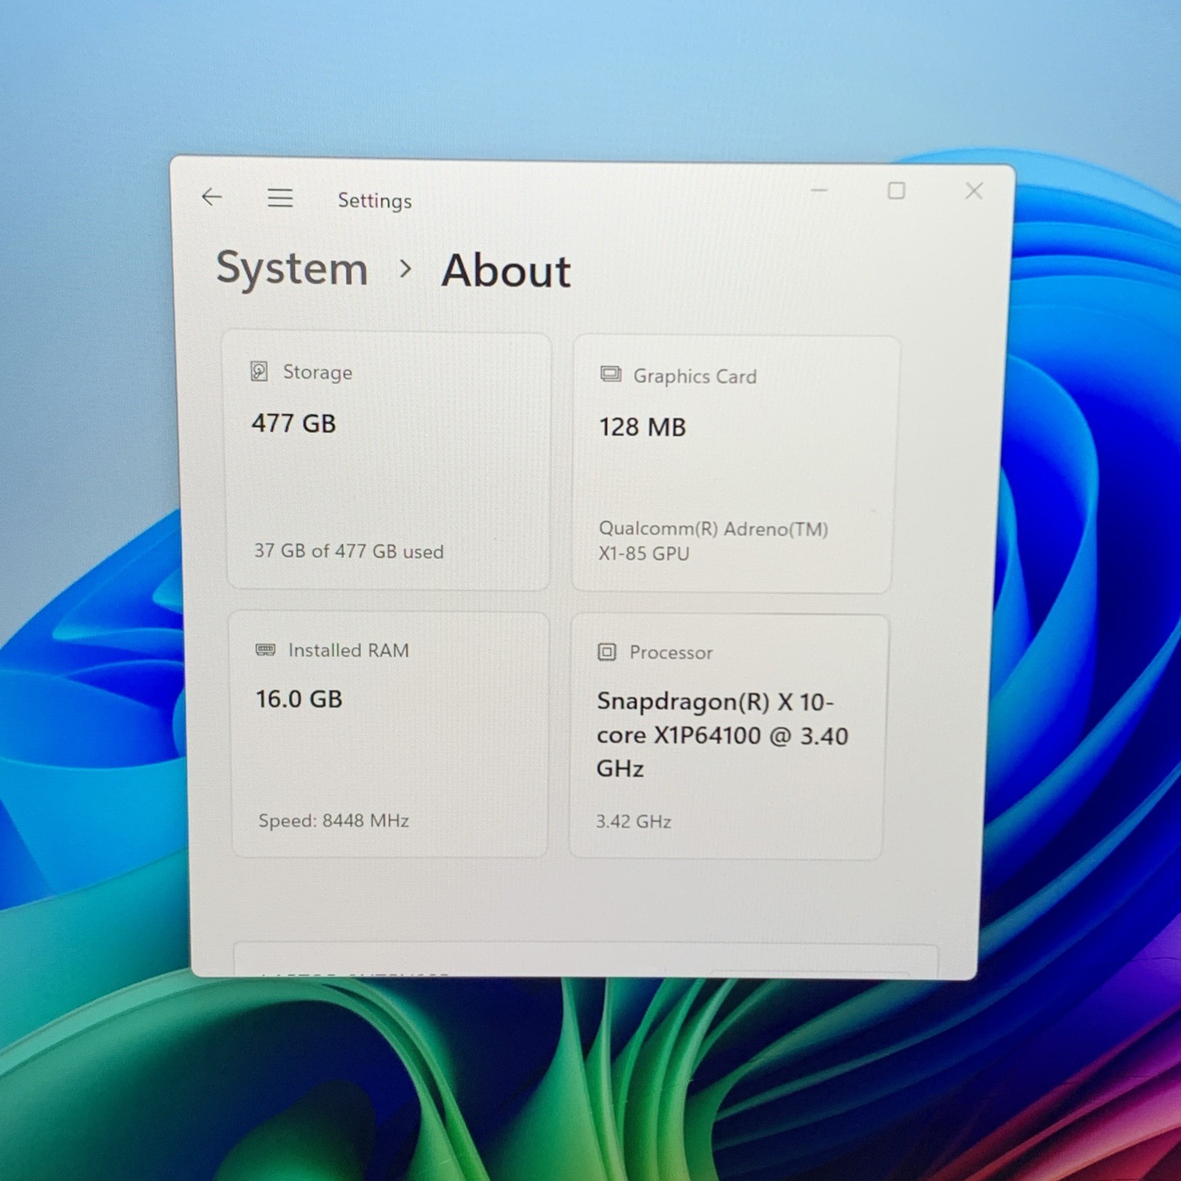Select the 3.42 GHz processor speed
The width and height of the screenshot is (1181, 1181).
pos(633,822)
